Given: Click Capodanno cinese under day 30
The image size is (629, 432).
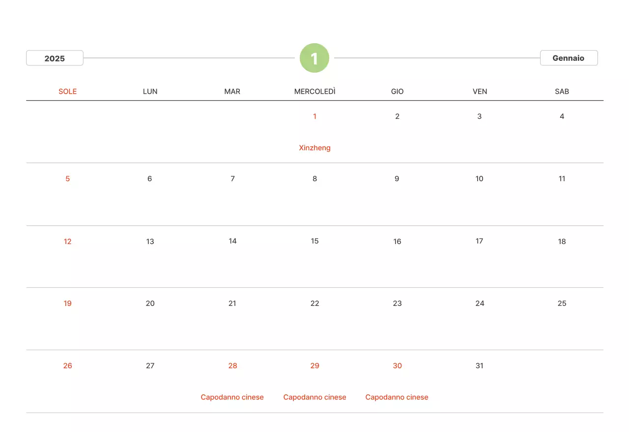Looking at the screenshot, I should click(397, 397).
